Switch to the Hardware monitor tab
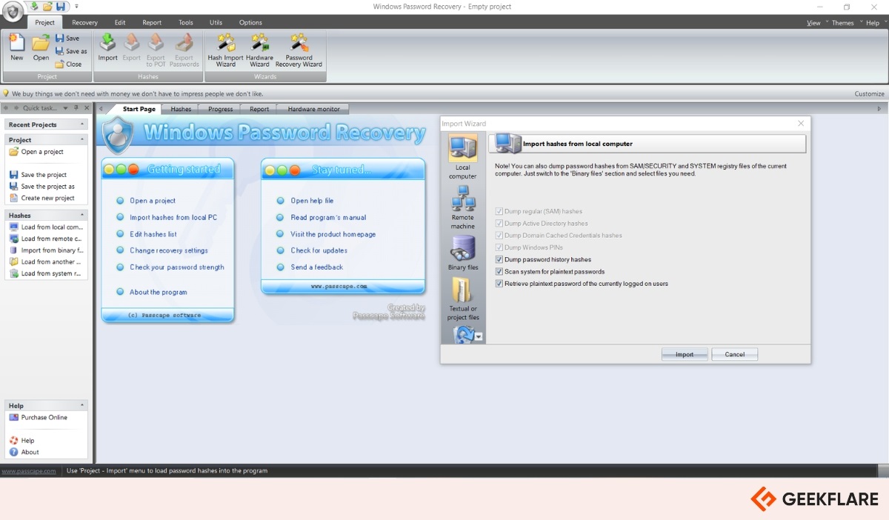This screenshot has height=520, width=889. [313, 109]
